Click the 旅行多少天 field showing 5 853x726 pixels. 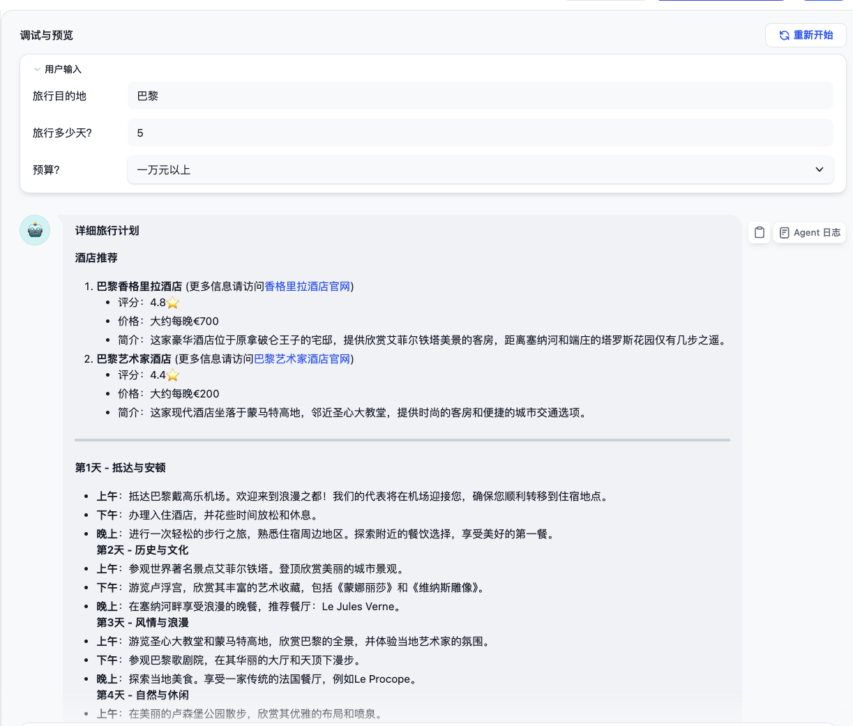480,133
